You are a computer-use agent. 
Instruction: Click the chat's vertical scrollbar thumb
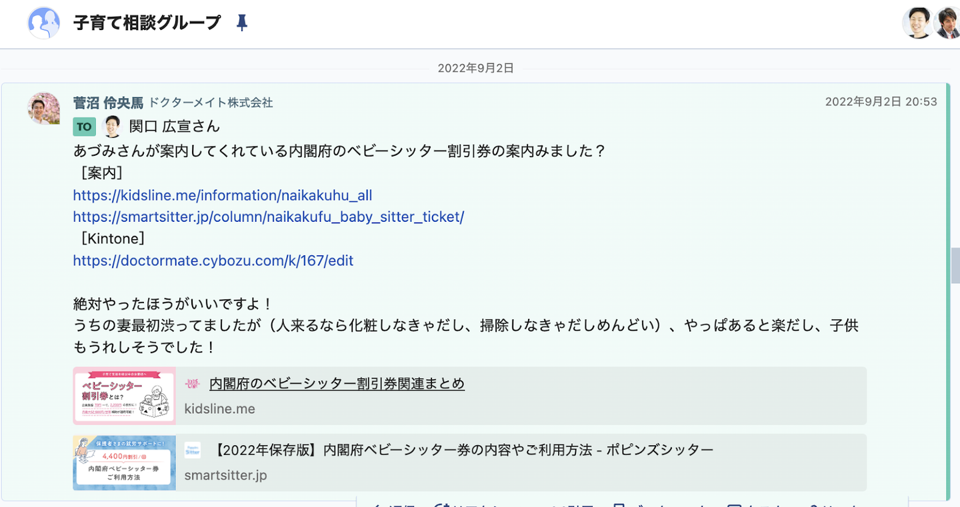[955, 265]
